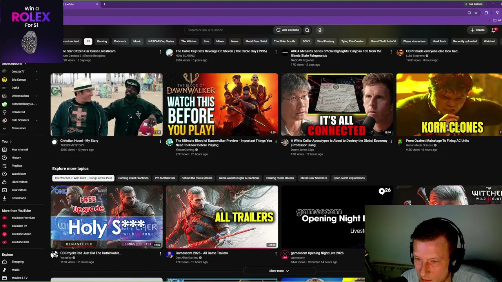Click the YongYea channel avatar
502x282 pixels.
click(54, 255)
